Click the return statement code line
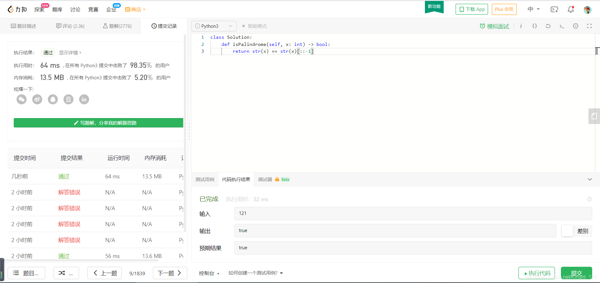 click(x=272, y=51)
